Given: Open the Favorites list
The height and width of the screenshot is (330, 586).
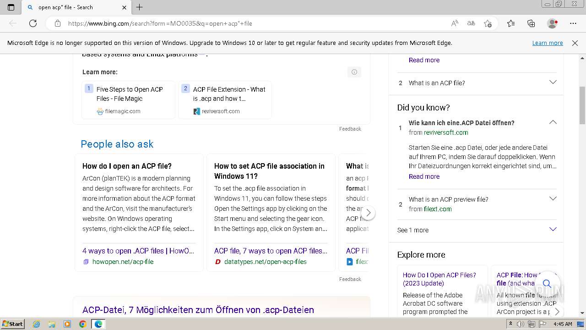Looking at the screenshot, I should (511, 23).
